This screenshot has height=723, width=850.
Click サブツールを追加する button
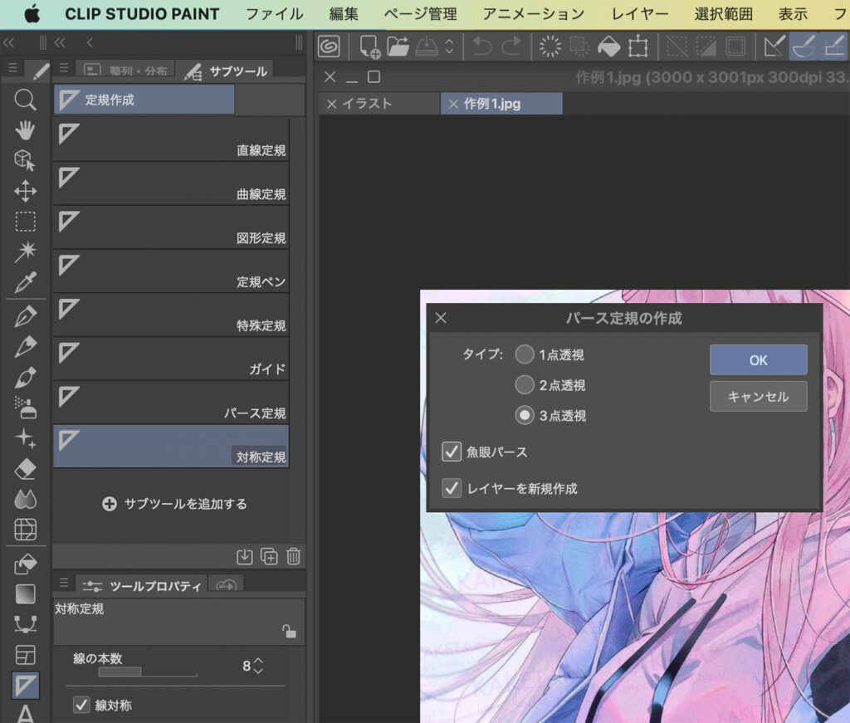pos(174,504)
